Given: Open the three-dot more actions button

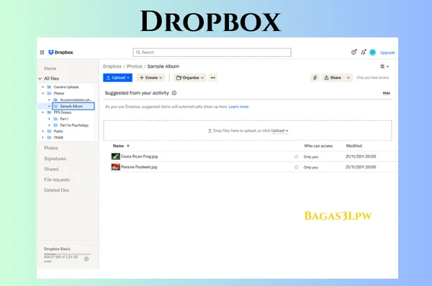Looking at the screenshot, I should [213, 78].
